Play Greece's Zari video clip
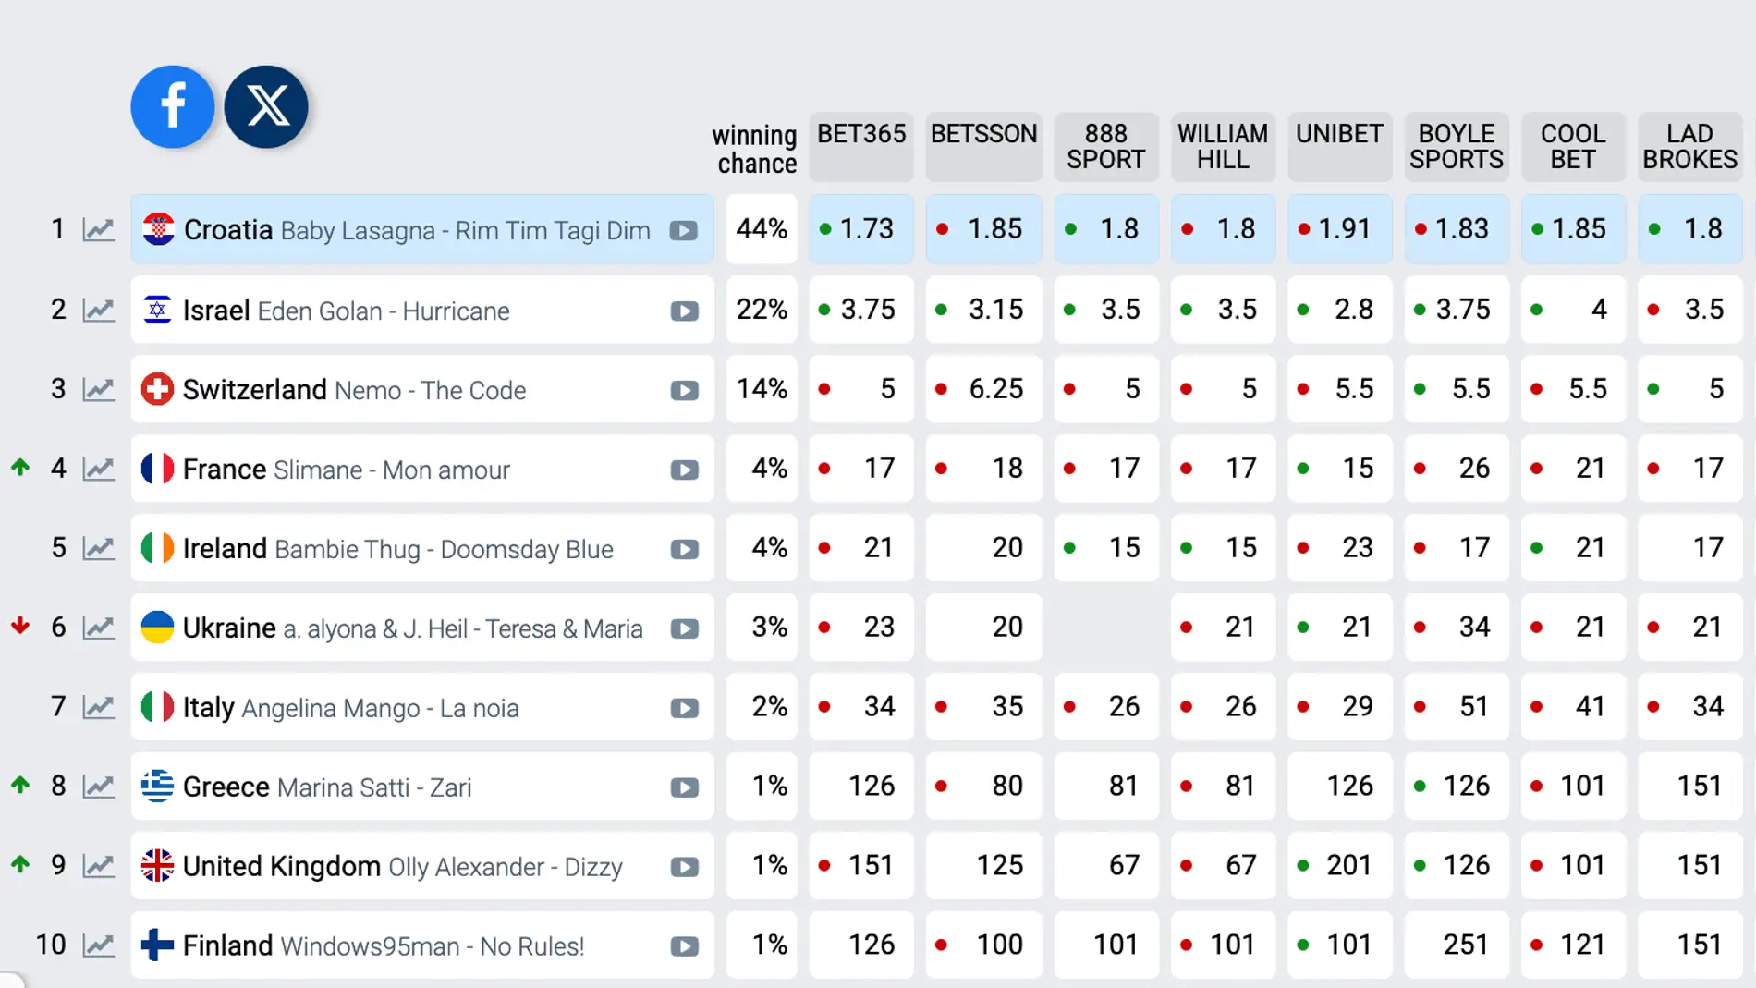The image size is (1756, 988). point(684,788)
